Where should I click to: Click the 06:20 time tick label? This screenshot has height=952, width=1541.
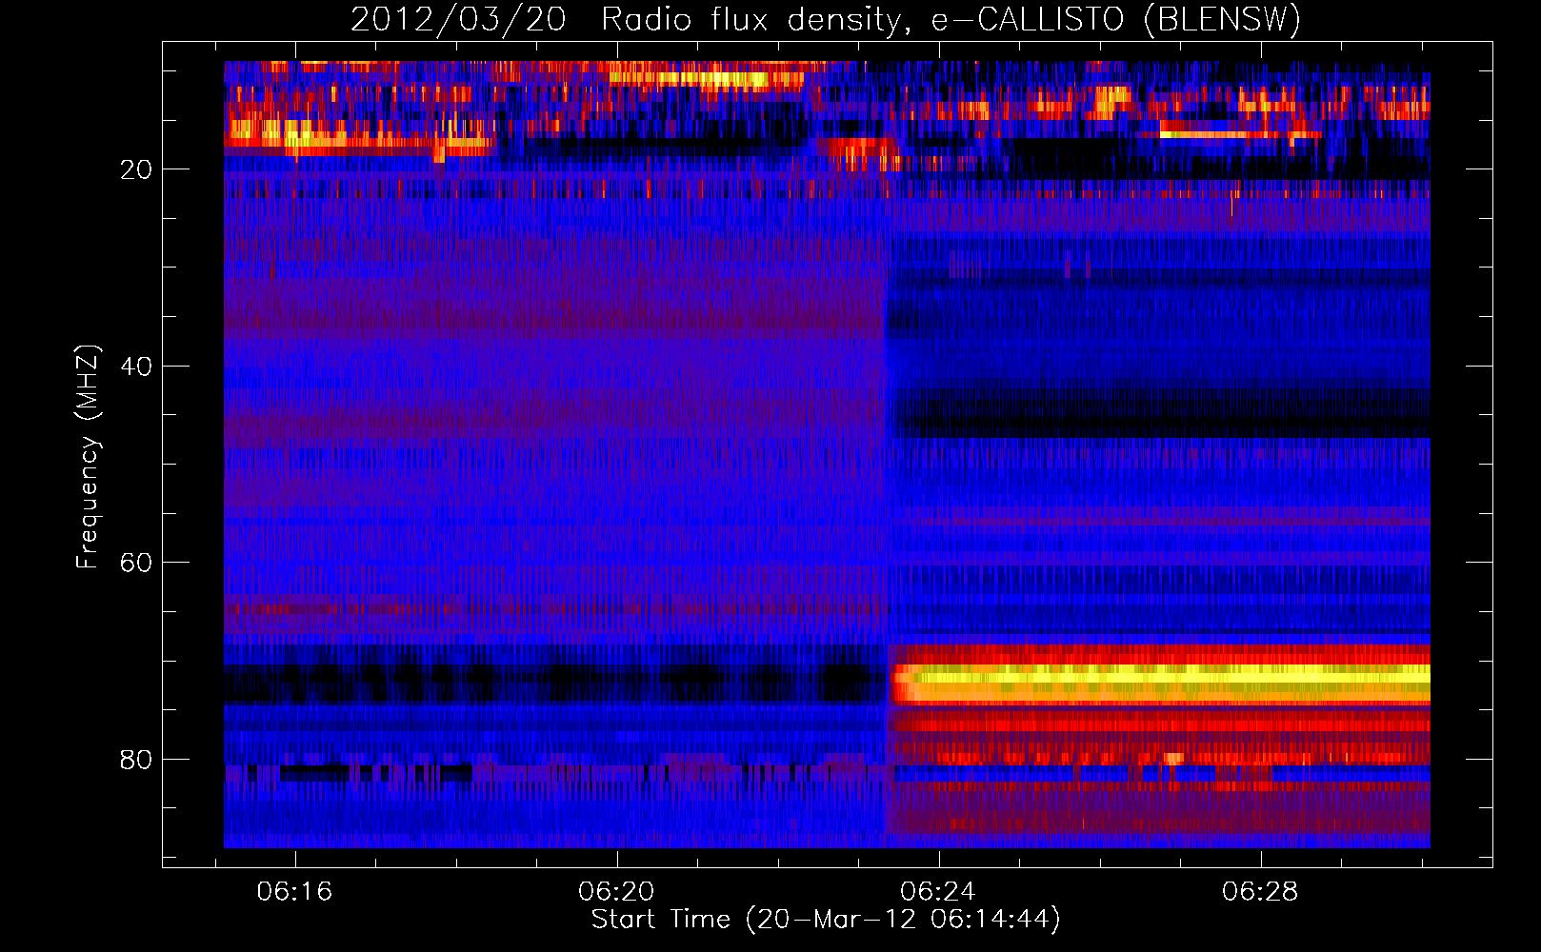(616, 891)
